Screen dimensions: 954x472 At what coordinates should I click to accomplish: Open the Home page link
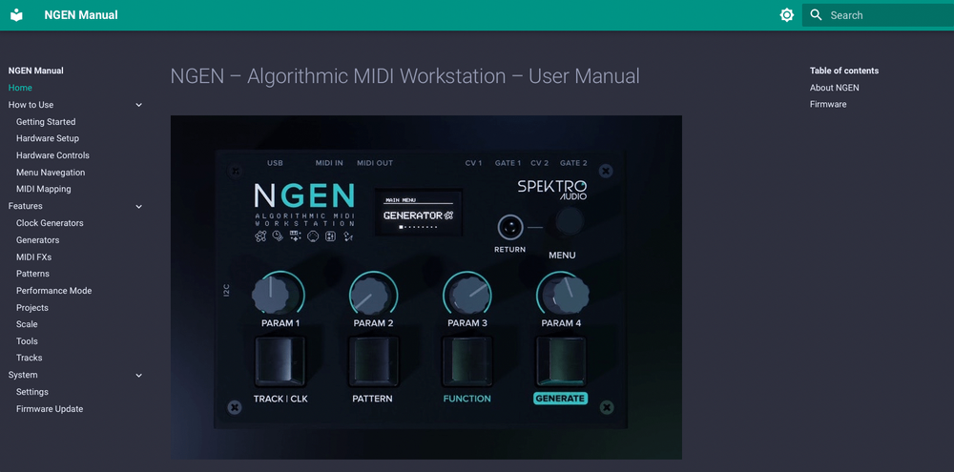coord(20,88)
